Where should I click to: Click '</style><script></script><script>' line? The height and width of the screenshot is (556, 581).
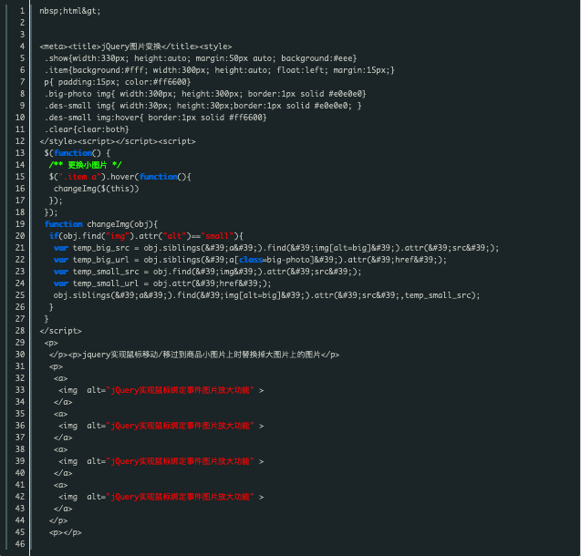(118, 141)
